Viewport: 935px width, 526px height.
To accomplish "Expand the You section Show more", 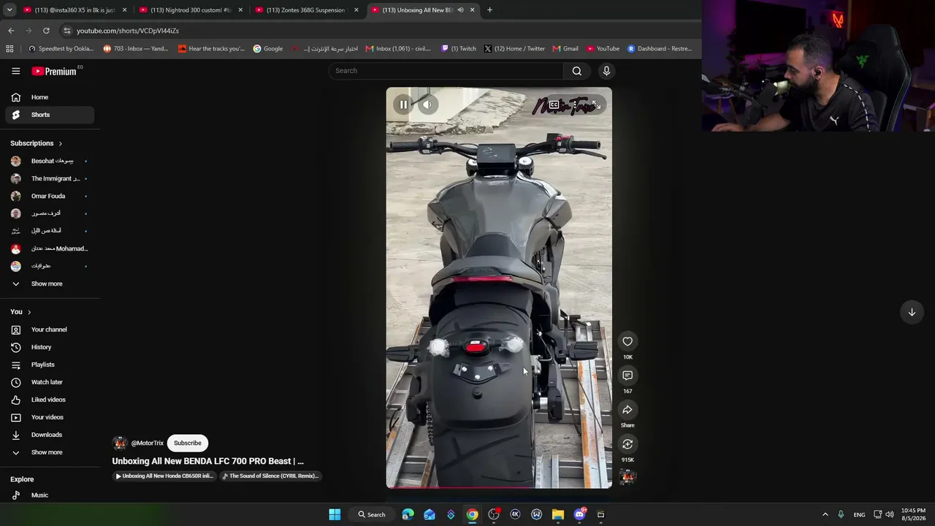I will (50, 452).
